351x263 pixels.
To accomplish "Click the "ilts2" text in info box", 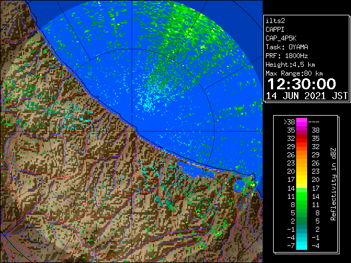I will coord(275,21).
